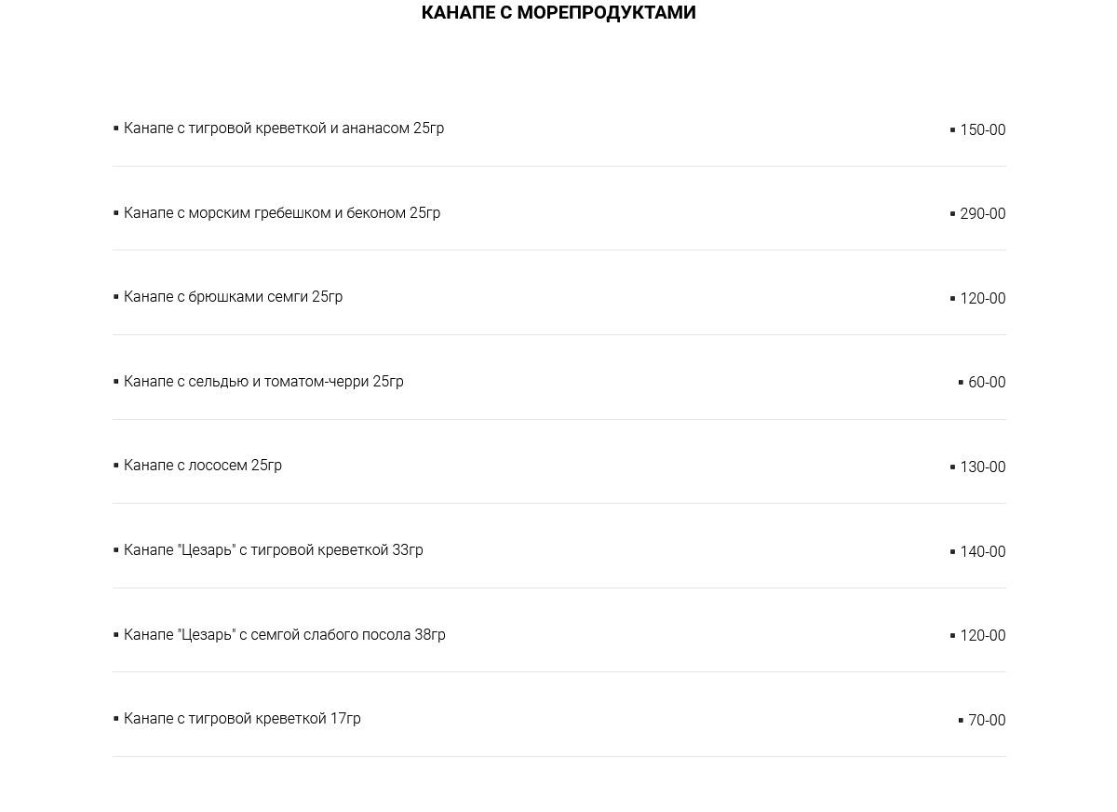Tap the 60-00 price
1117x812 pixels.
coord(986,383)
